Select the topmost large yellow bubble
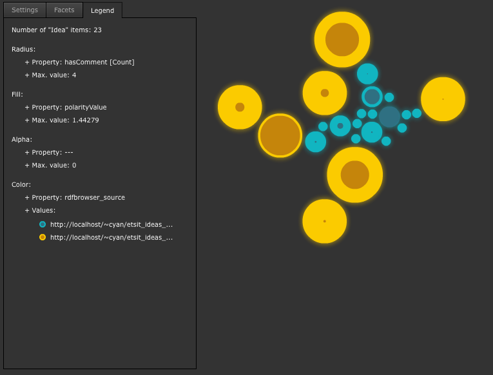Screen dimensions: 493x375 coord(342,39)
